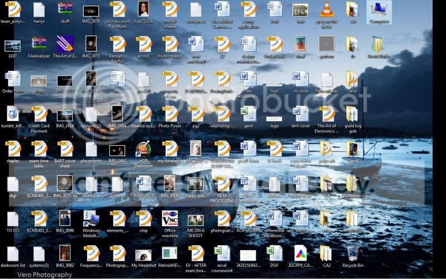Select the 'TO DO' text file icon
Screen dimensions: 446x279
coord(13,219)
